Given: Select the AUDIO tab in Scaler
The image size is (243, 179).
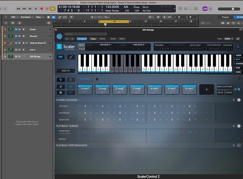Looking at the screenshot, I should 82,49.
